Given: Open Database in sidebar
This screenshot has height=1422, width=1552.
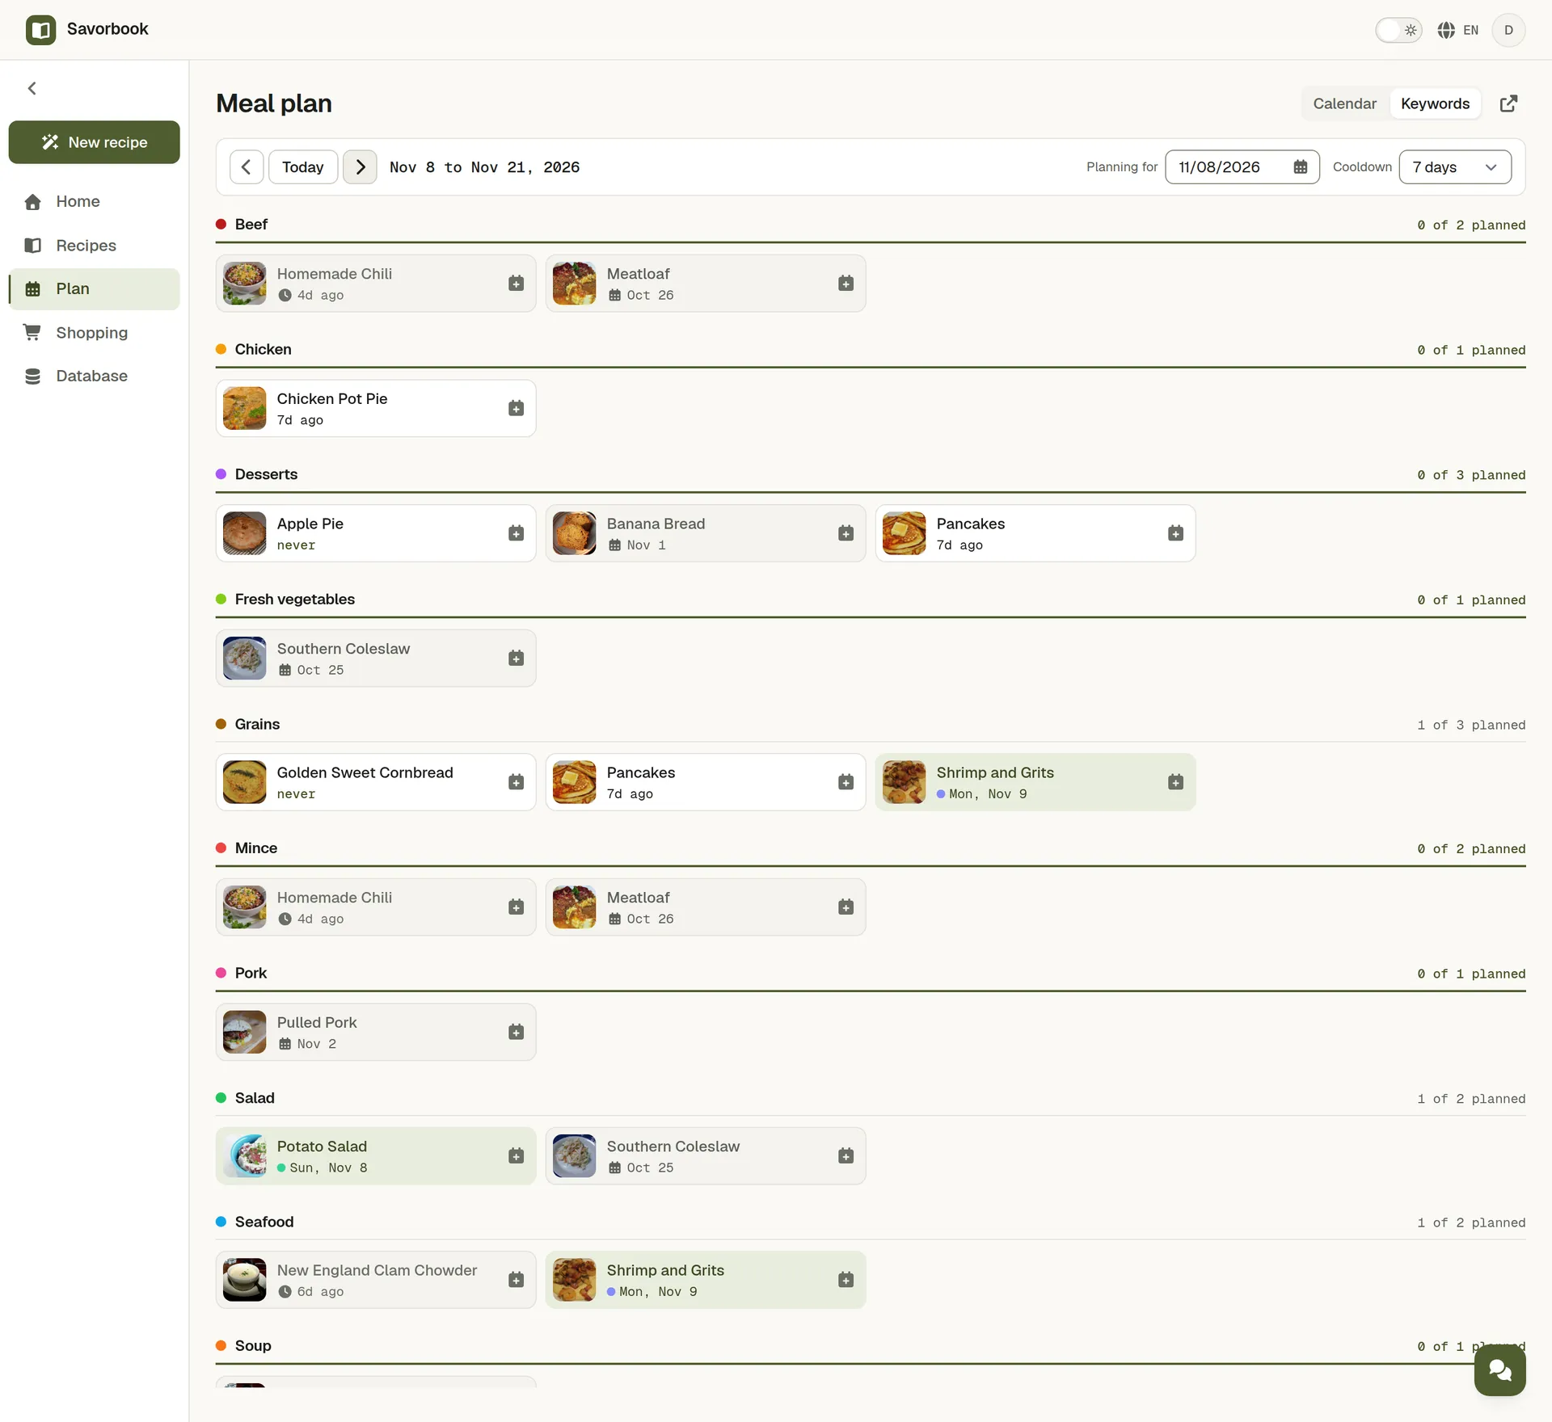Looking at the screenshot, I should point(95,377).
